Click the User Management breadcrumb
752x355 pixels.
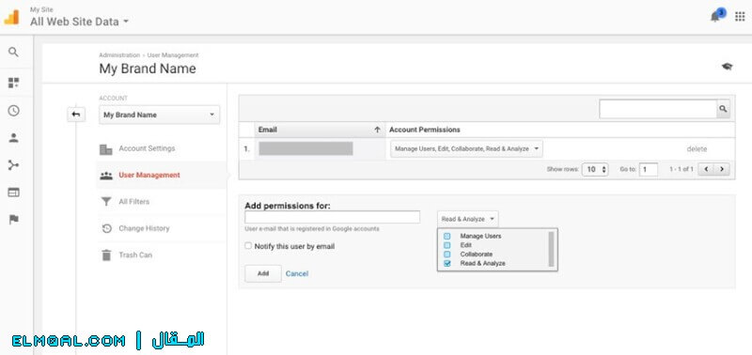[x=173, y=55]
